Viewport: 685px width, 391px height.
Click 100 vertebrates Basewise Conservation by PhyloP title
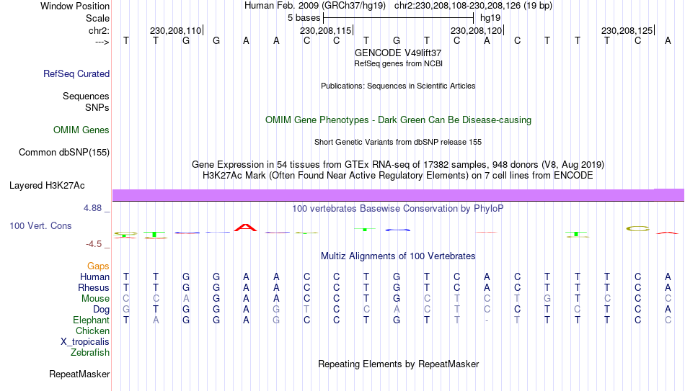pyautogui.click(x=398, y=209)
